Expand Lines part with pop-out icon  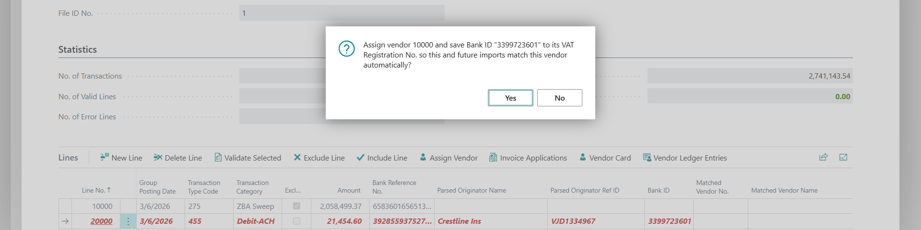(x=843, y=157)
